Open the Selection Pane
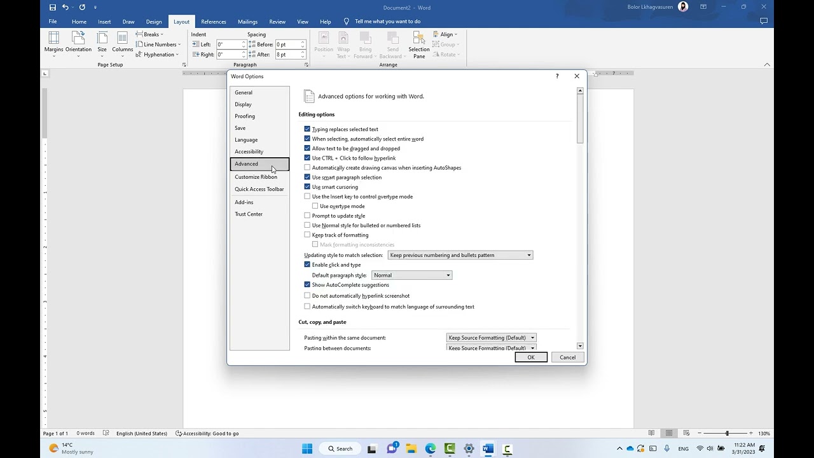 click(x=418, y=44)
